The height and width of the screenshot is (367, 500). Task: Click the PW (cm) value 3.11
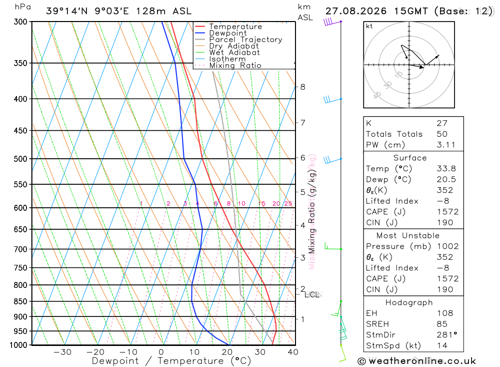pyautogui.click(x=446, y=145)
